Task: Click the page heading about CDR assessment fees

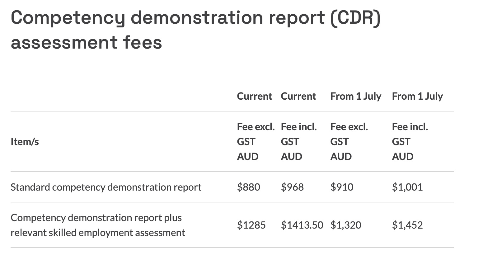Action: tap(195, 30)
